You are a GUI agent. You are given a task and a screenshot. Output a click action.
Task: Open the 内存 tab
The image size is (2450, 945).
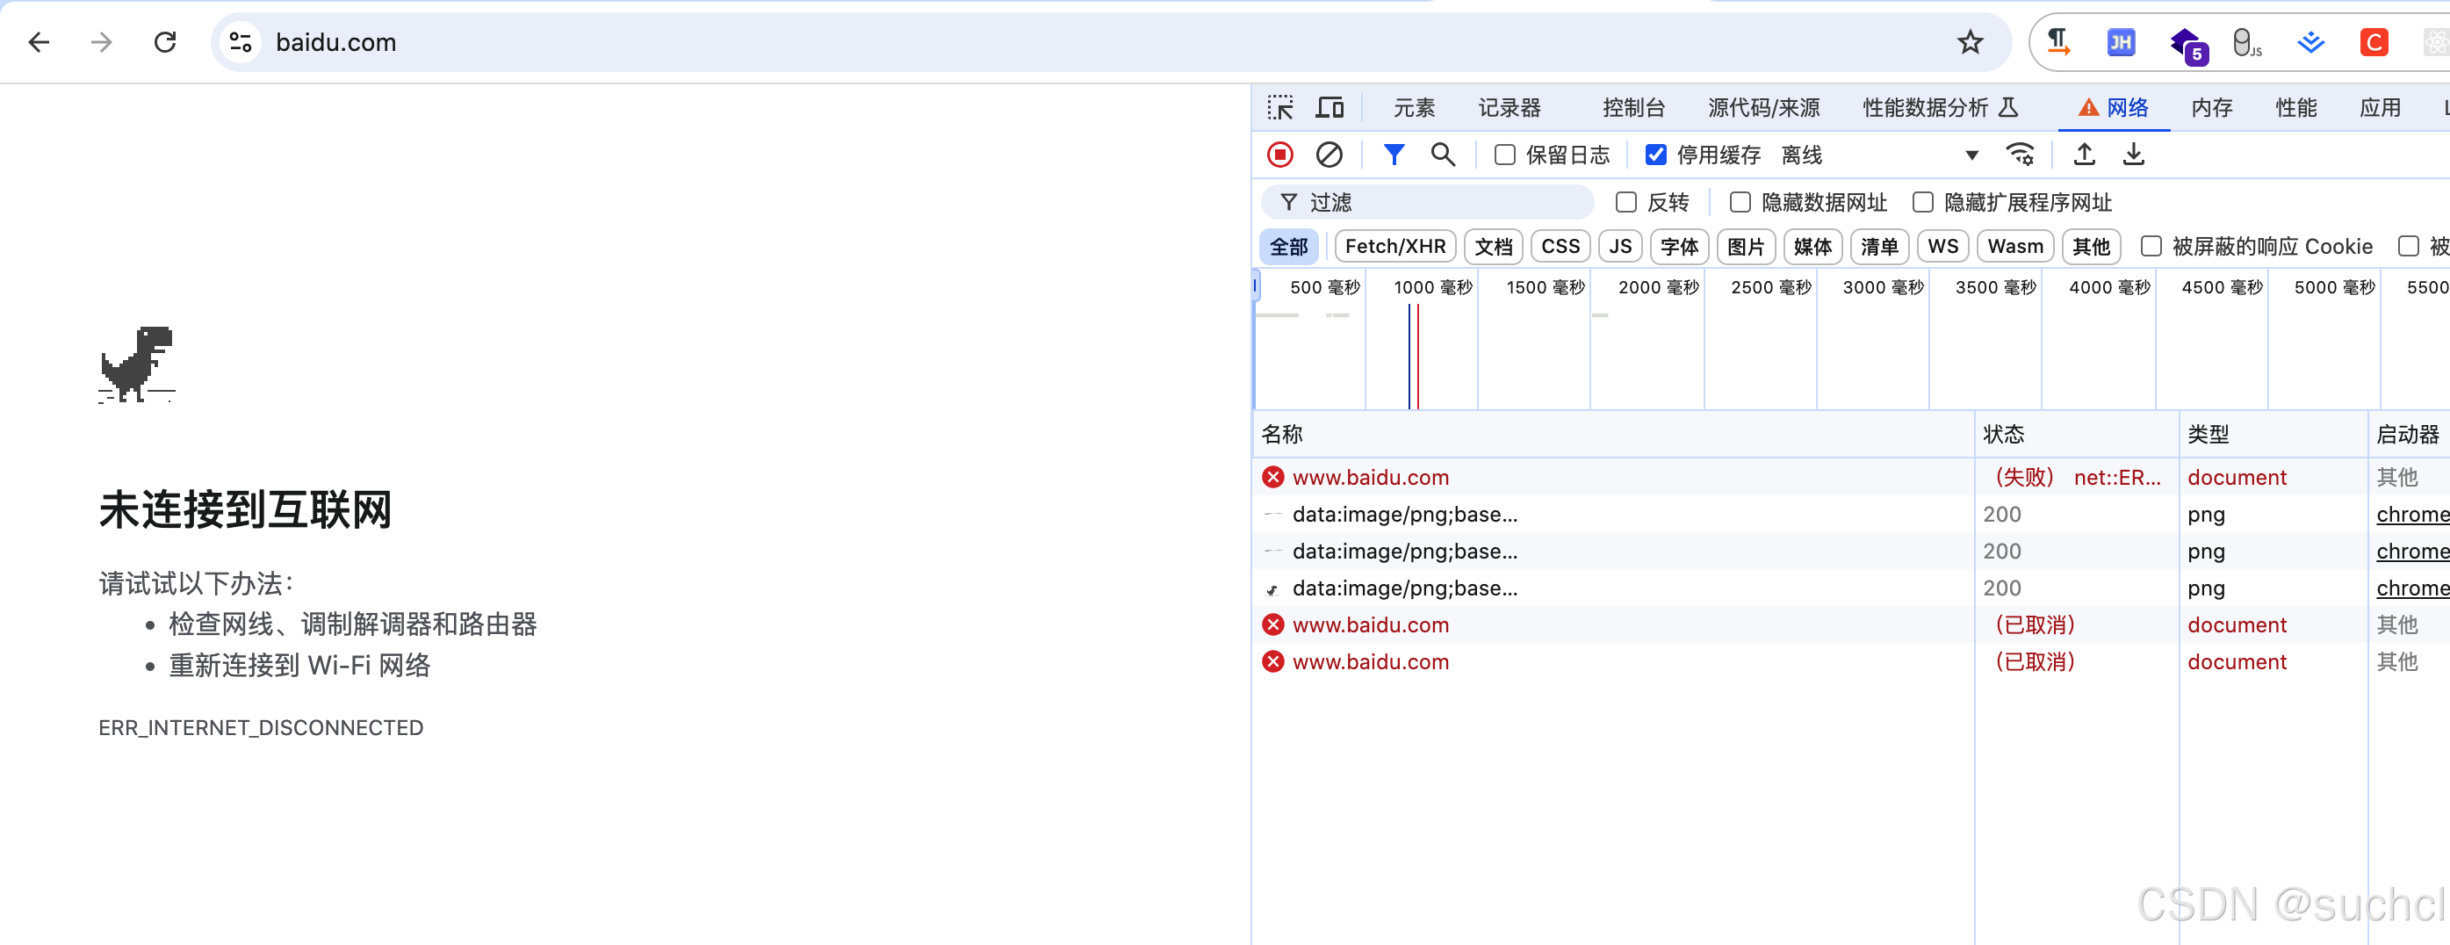pos(2211,109)
